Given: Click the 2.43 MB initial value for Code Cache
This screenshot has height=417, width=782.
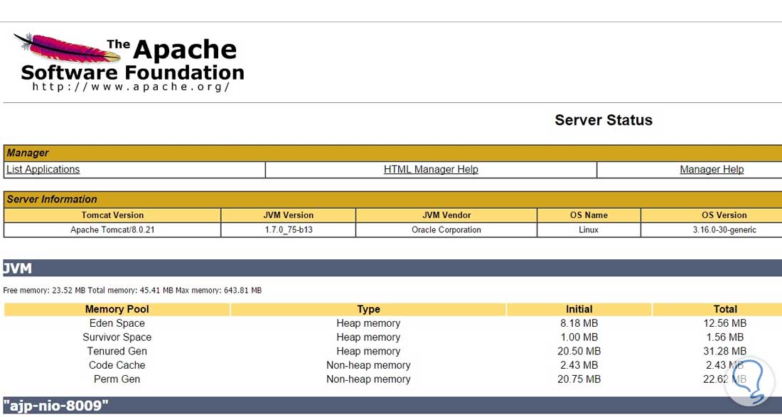Looking at the screenshot, I should [x=579, y=365].
